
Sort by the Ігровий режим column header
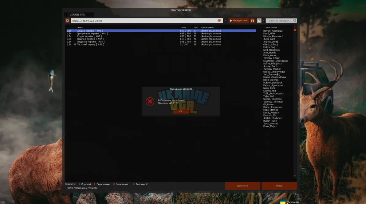pos(207,28)
